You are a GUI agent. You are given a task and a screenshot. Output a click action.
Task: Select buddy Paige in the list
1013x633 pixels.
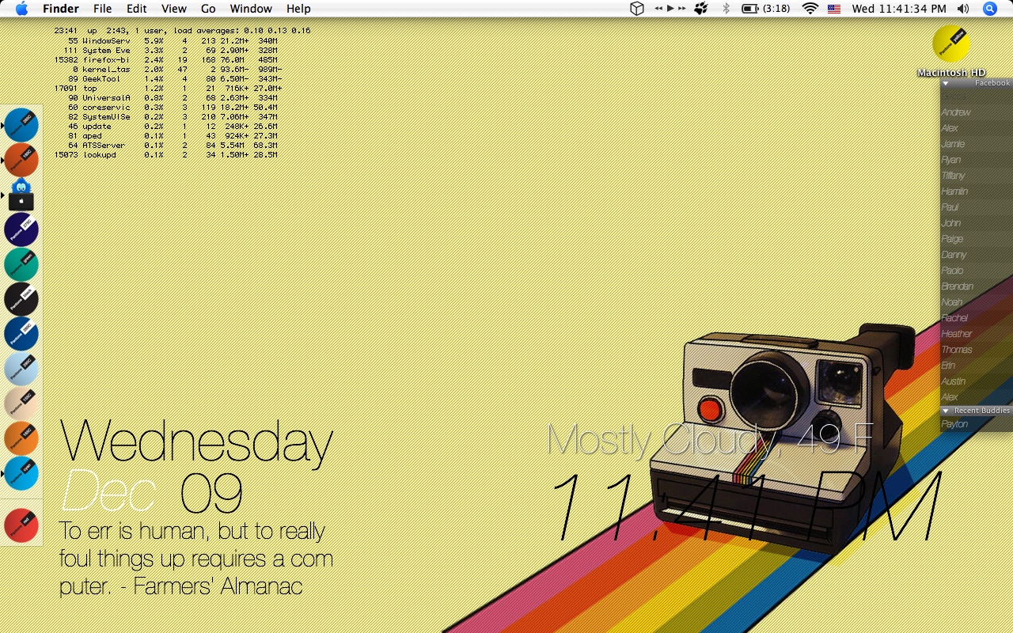pos(977,239)
